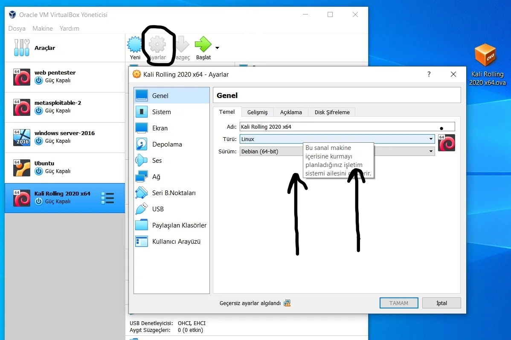This screenshot has height=340, width=511.
Task: Click the USB Denetleyicisi detail line
Action: click(x=168, y=323)
